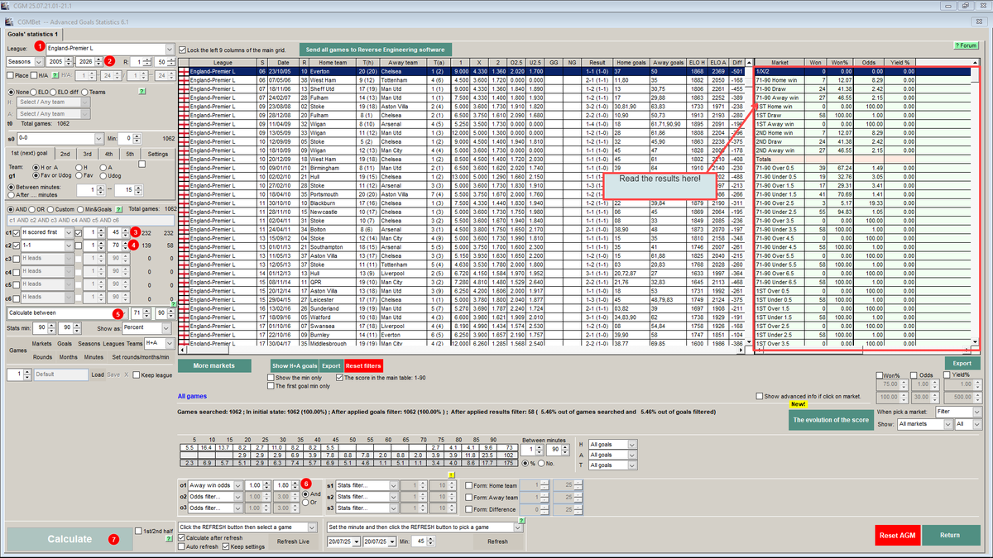This screenshot has width=993, height=558.
Task: Open the help icon under 1st/2nd half
Action: 168,538
